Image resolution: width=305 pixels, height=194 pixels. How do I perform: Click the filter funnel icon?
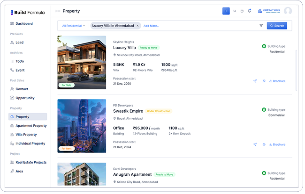(261, 26)
